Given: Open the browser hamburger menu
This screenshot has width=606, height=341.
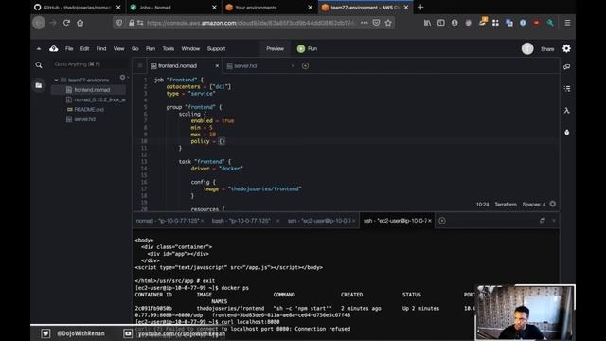Looking at the screenshot, I should (567, 23).
